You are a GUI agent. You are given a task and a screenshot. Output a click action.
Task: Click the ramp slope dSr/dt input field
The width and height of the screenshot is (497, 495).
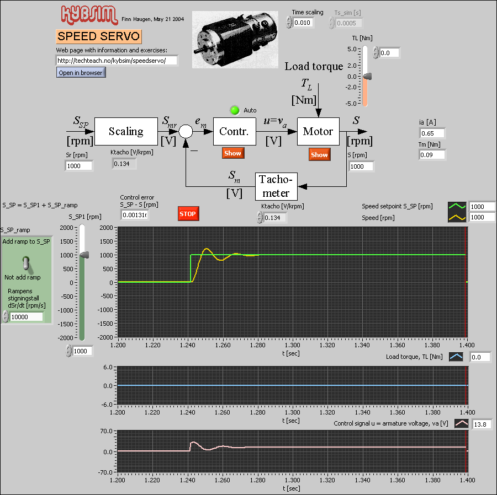tap(27, 316)
